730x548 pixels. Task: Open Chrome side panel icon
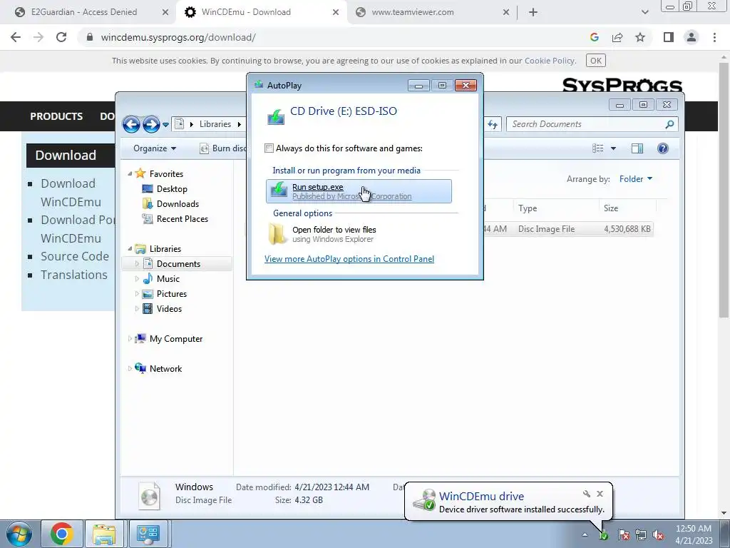pos(669,37)
